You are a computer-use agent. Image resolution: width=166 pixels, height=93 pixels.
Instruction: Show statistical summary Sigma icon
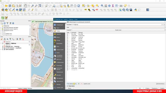(113, 6)
